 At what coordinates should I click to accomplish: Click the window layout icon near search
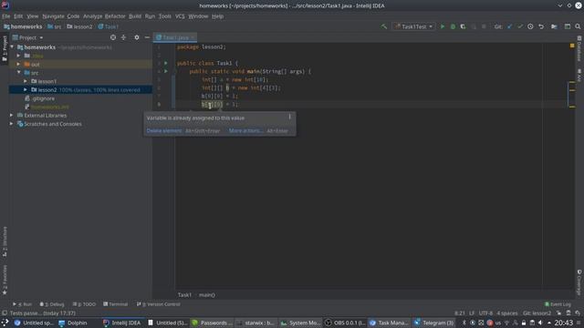coord(568,26)
